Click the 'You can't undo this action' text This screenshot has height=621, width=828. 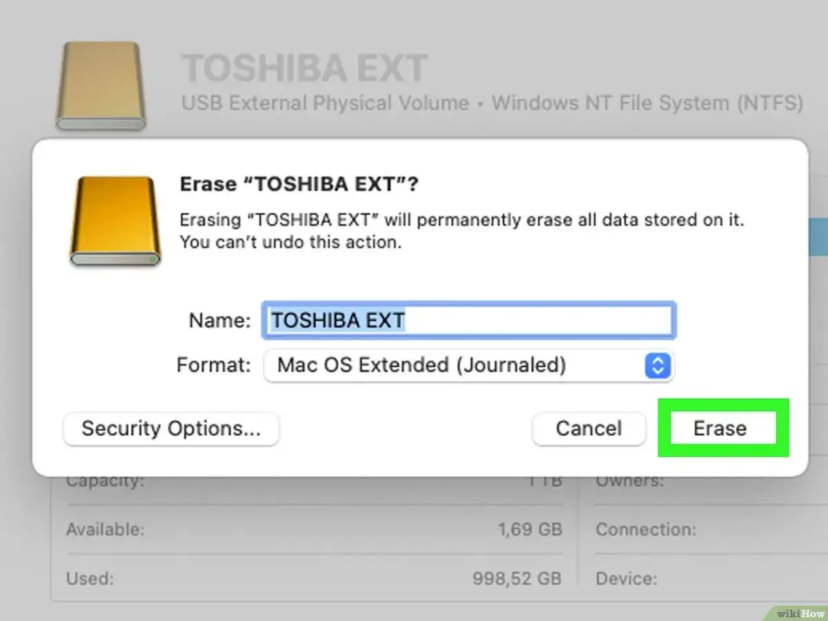290,243
